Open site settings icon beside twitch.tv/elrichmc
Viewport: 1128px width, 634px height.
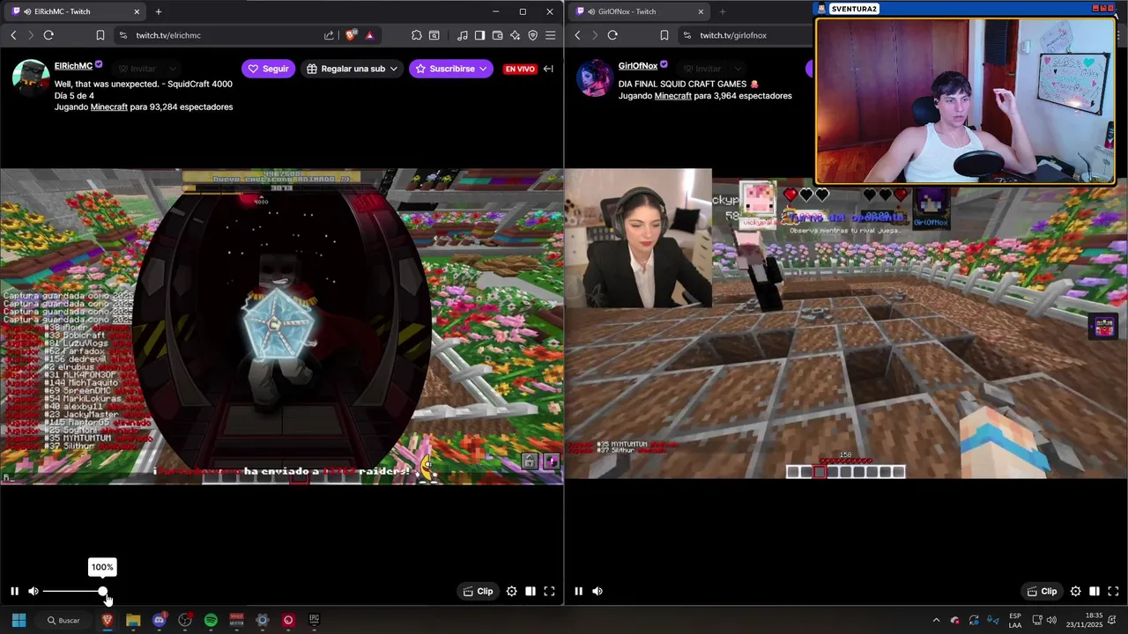[123, 35]
